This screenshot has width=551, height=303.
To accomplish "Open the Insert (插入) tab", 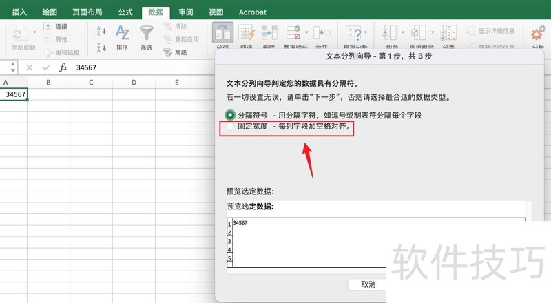I will coord(19,12).
